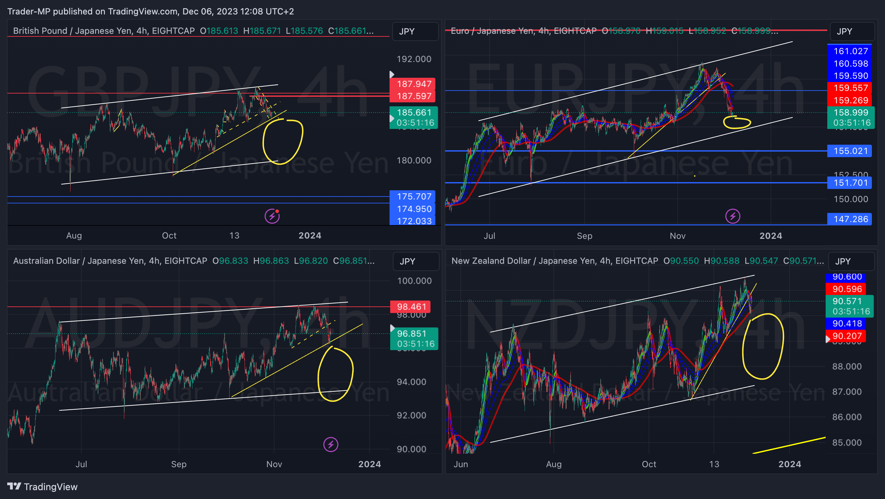Click the Aug label on GBPJPY time axis

coord(74,236)
